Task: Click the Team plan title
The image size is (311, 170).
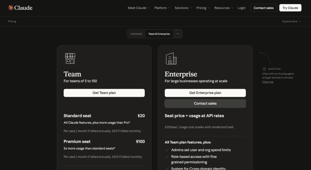Action: click(72, 74)
